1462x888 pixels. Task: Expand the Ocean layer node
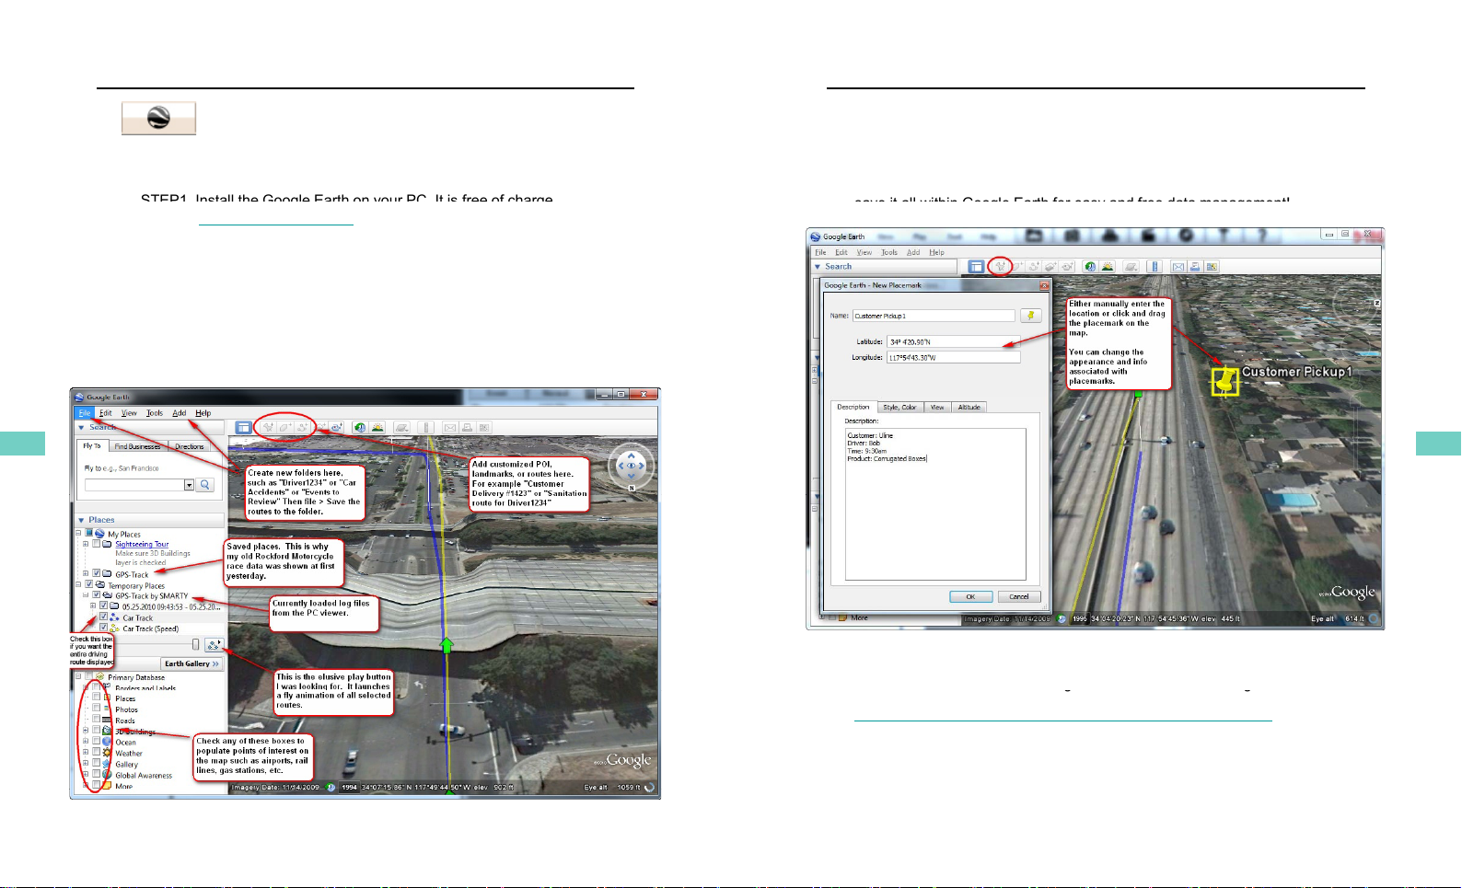86,741
